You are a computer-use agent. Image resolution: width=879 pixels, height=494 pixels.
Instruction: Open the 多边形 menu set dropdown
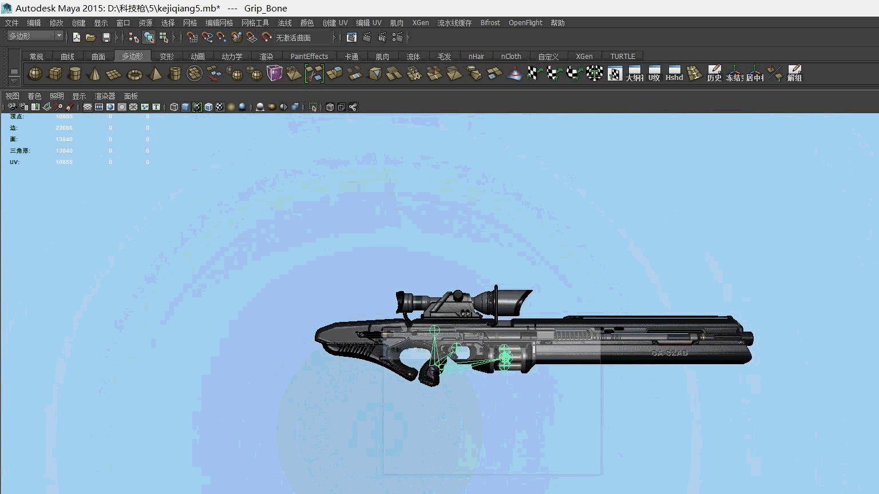point(35,36)
